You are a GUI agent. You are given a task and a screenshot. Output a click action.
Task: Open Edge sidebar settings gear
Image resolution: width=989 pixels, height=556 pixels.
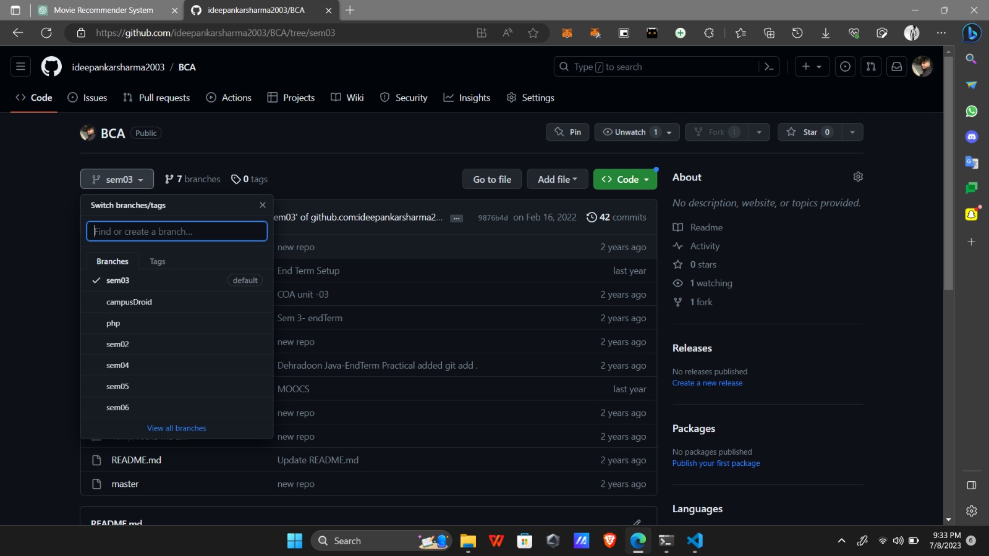point(972,511)
